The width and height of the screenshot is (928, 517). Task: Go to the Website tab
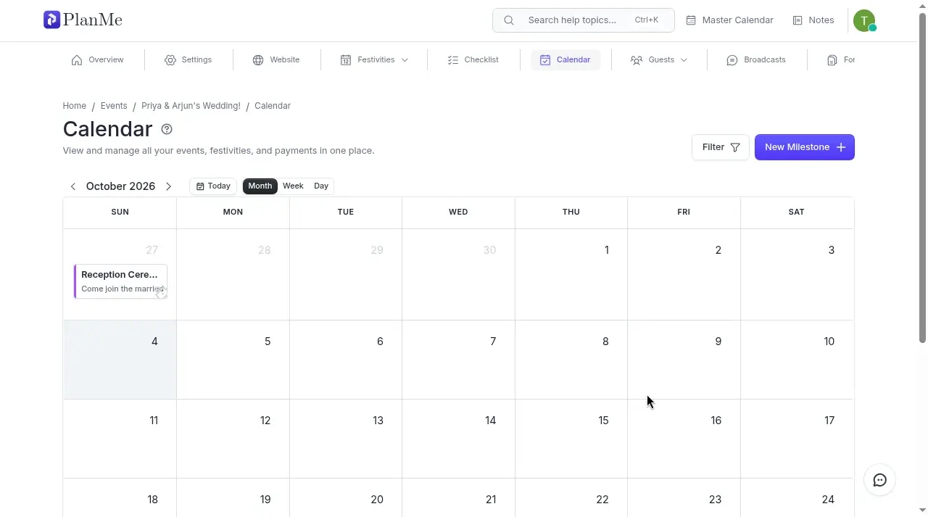click(276, 60)
